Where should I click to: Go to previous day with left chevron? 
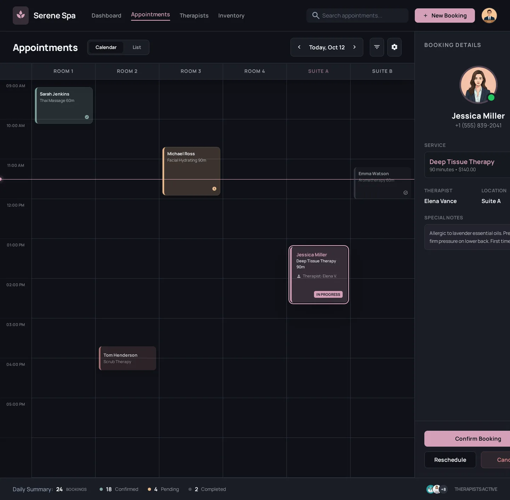pos(299,47)
